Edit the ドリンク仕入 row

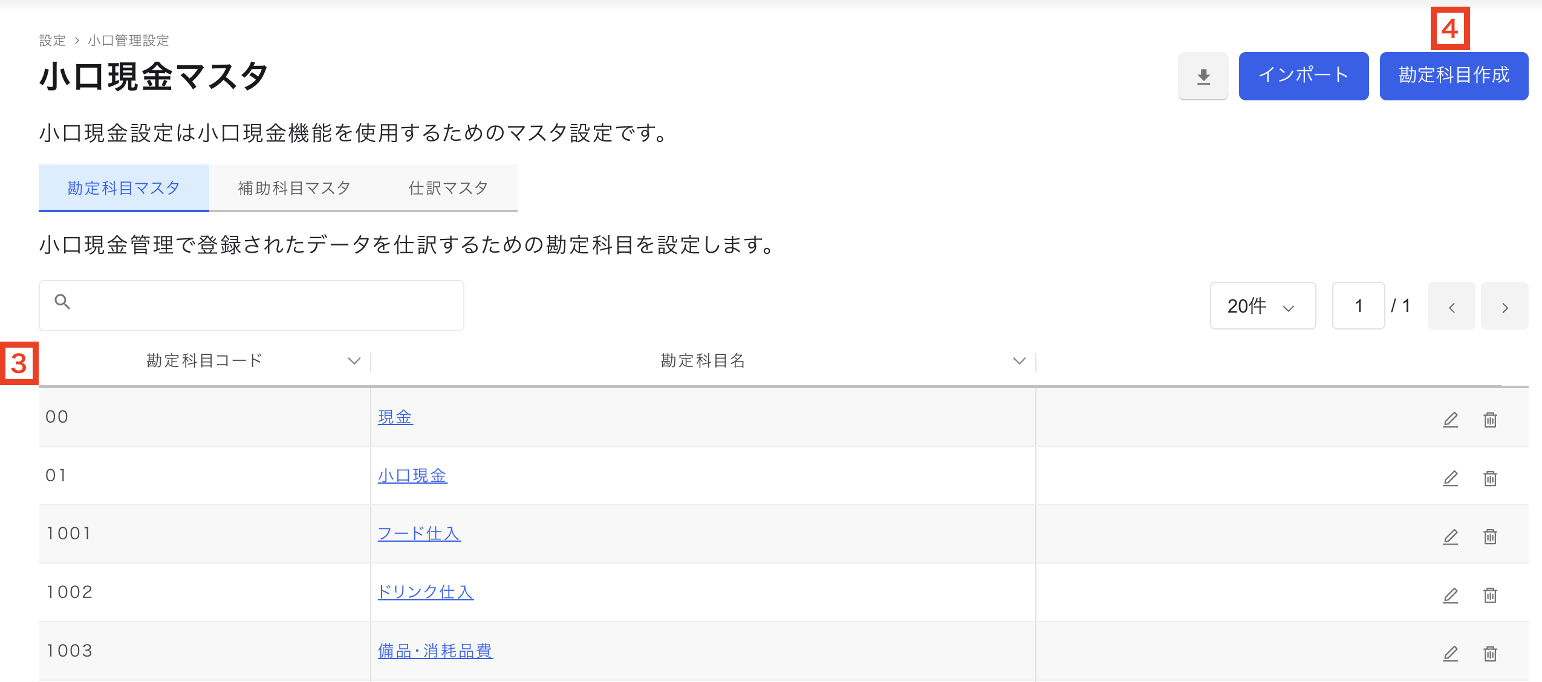(x=1450, y=595)
